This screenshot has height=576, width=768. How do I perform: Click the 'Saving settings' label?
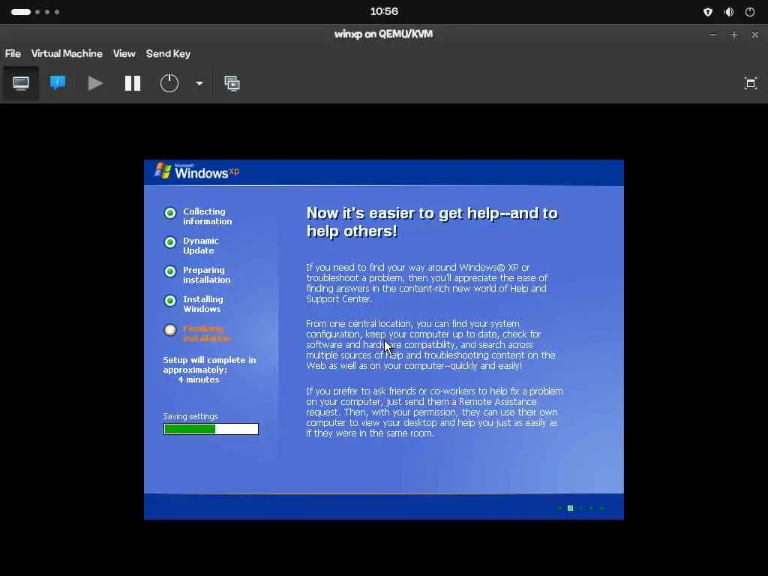pyautogui.click(x=190, y=416)
